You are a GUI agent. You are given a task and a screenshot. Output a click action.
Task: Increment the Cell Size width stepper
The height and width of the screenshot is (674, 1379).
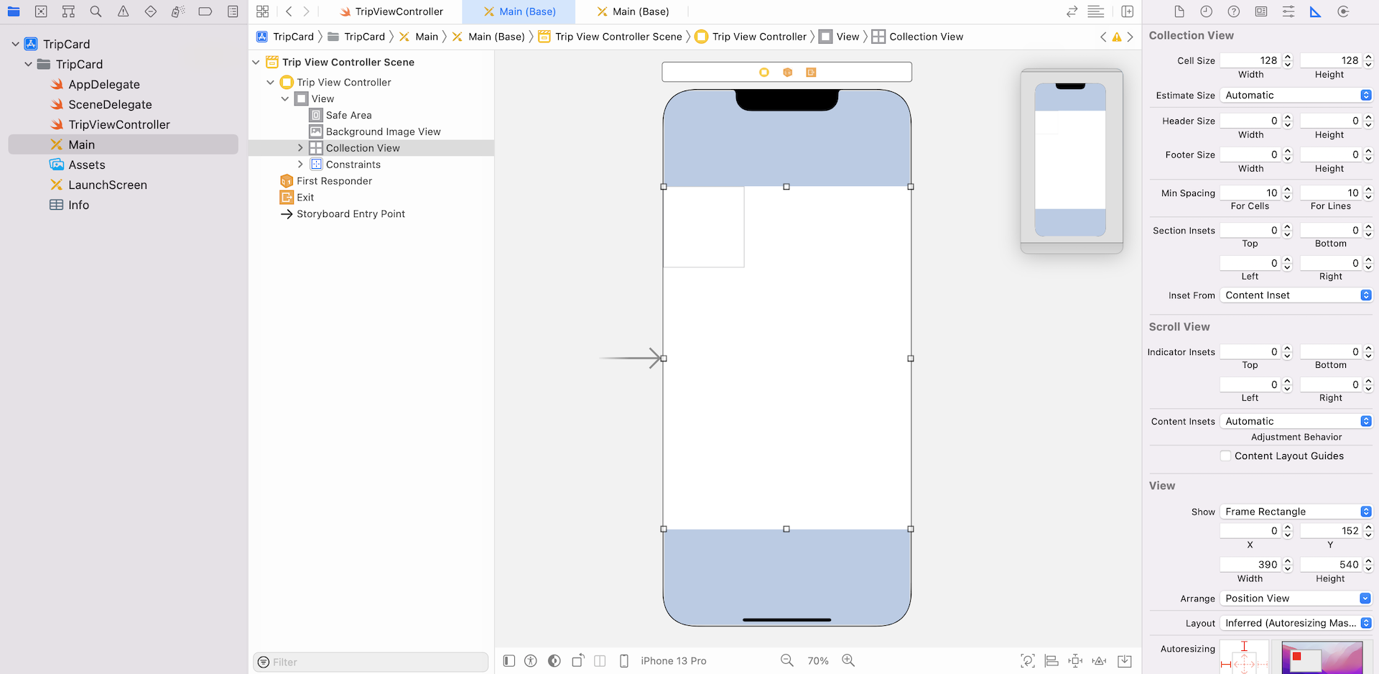pos(1287,57)
